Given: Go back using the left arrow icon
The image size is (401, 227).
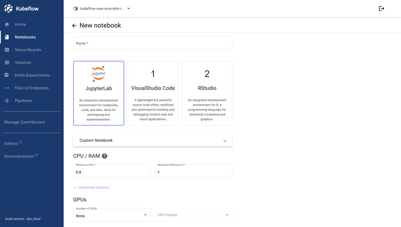Looking at the screenshot, I should point(74,26).
